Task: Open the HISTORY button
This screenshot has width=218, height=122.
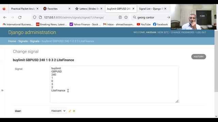Action: [x=199, y=57]
